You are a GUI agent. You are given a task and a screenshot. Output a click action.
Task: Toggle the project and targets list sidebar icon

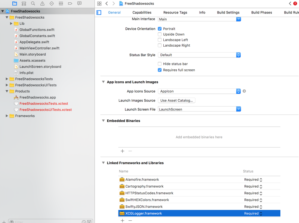click(99, 13)
